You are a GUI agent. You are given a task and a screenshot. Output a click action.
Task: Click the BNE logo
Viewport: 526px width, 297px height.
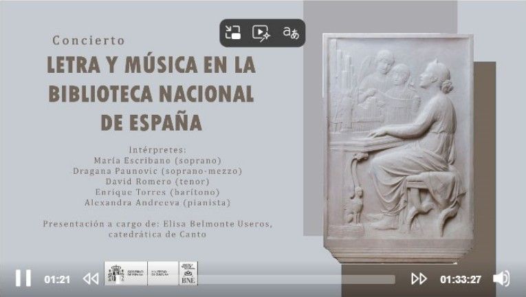188,274
